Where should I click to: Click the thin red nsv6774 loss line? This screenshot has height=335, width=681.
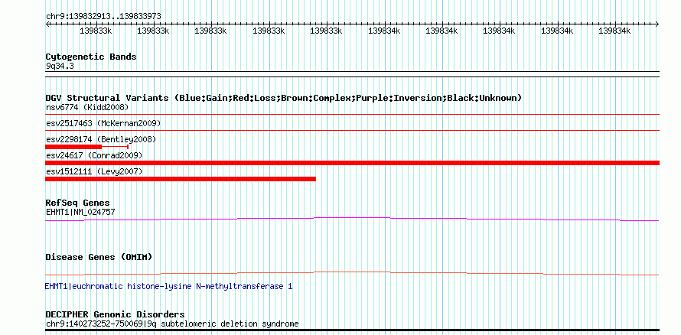352,115
